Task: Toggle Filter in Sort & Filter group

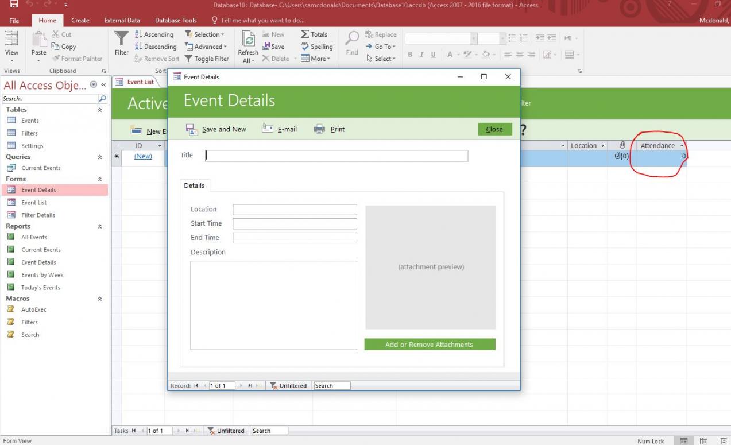Action: 206,59
